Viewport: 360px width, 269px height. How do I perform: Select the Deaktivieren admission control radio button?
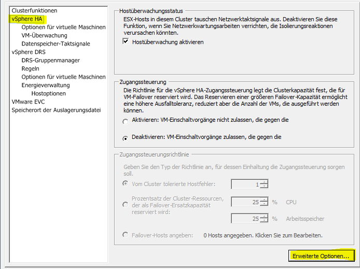tap(126, 138)
